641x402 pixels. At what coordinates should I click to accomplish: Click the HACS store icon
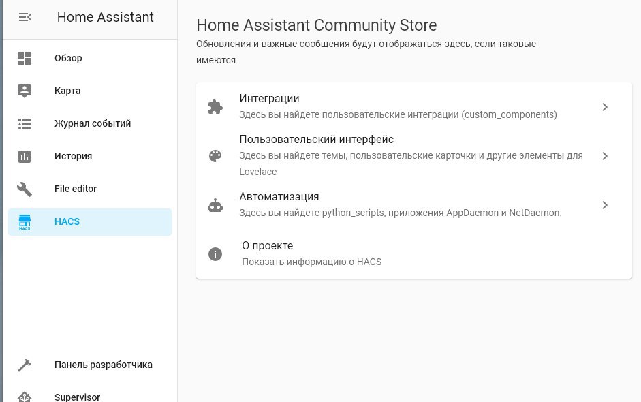25,222
